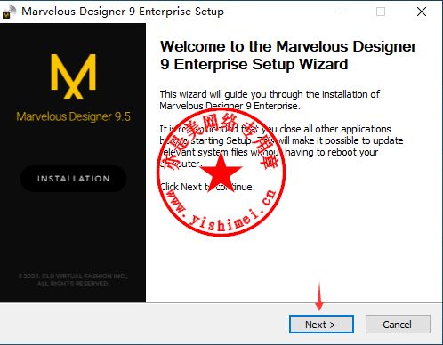Click the red star in the stamp
This screenshot has height=345, width=443.
point(221,172)
